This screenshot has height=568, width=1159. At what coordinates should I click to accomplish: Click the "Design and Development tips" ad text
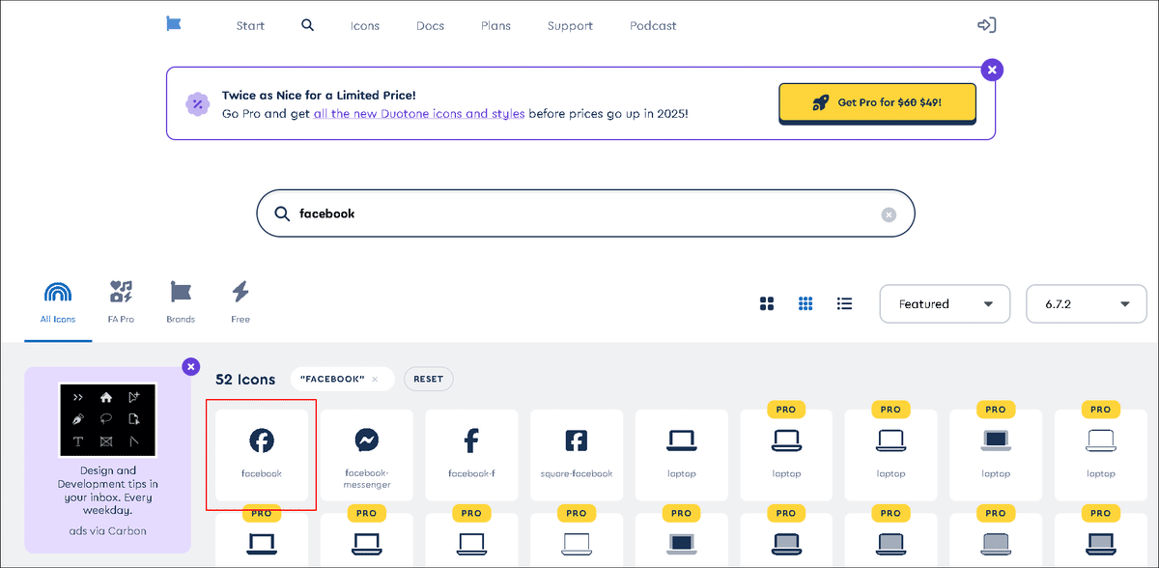click(x=107, y=490)
